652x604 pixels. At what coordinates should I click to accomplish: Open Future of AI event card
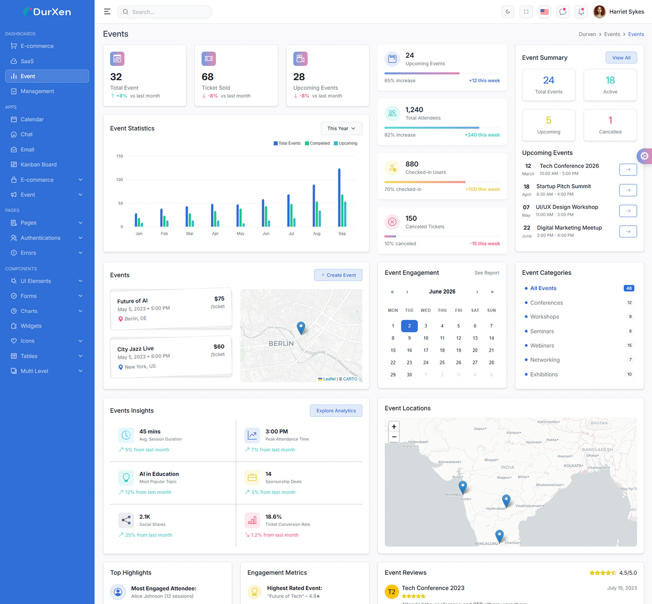171,309
